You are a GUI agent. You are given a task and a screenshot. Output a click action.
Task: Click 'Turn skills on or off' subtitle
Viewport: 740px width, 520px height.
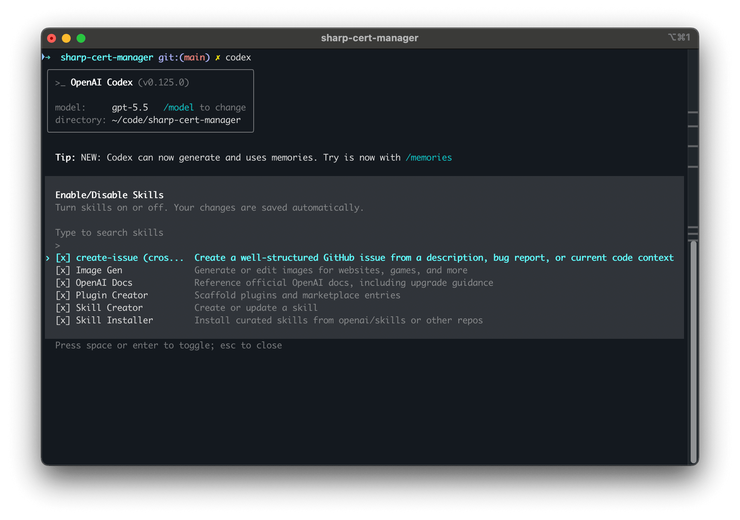[209, 208]
